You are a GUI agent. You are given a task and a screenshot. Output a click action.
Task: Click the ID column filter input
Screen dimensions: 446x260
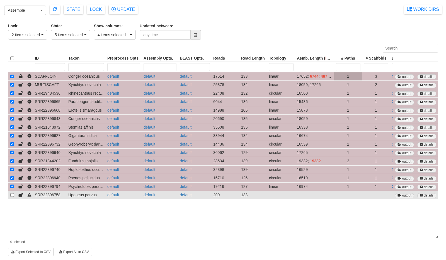[x=50, y=67]
